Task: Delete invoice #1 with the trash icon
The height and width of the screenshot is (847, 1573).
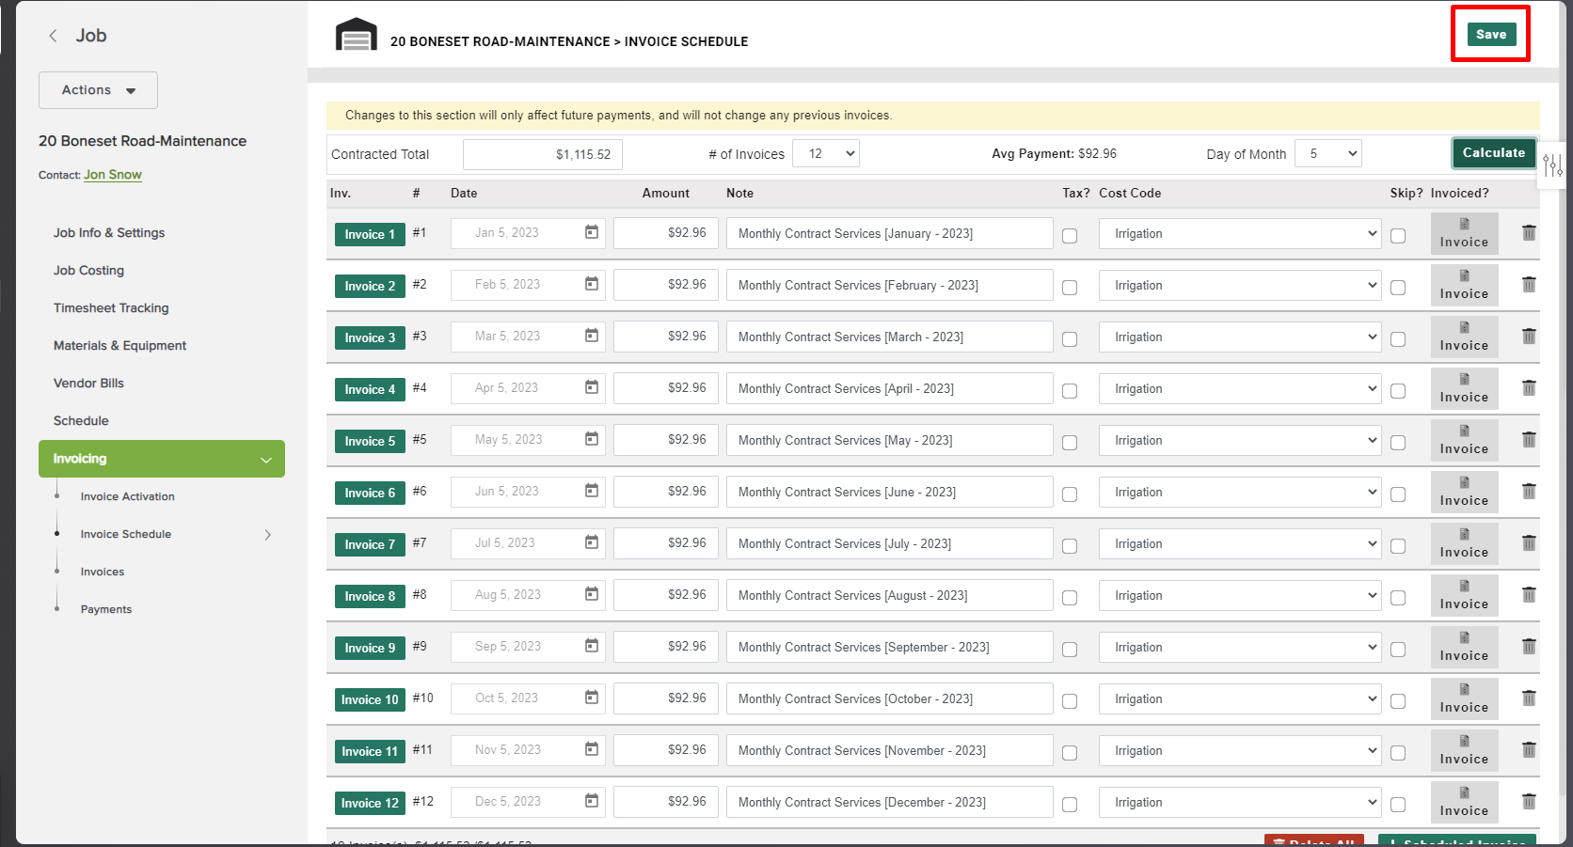Action: click(x=1529, y=232)
